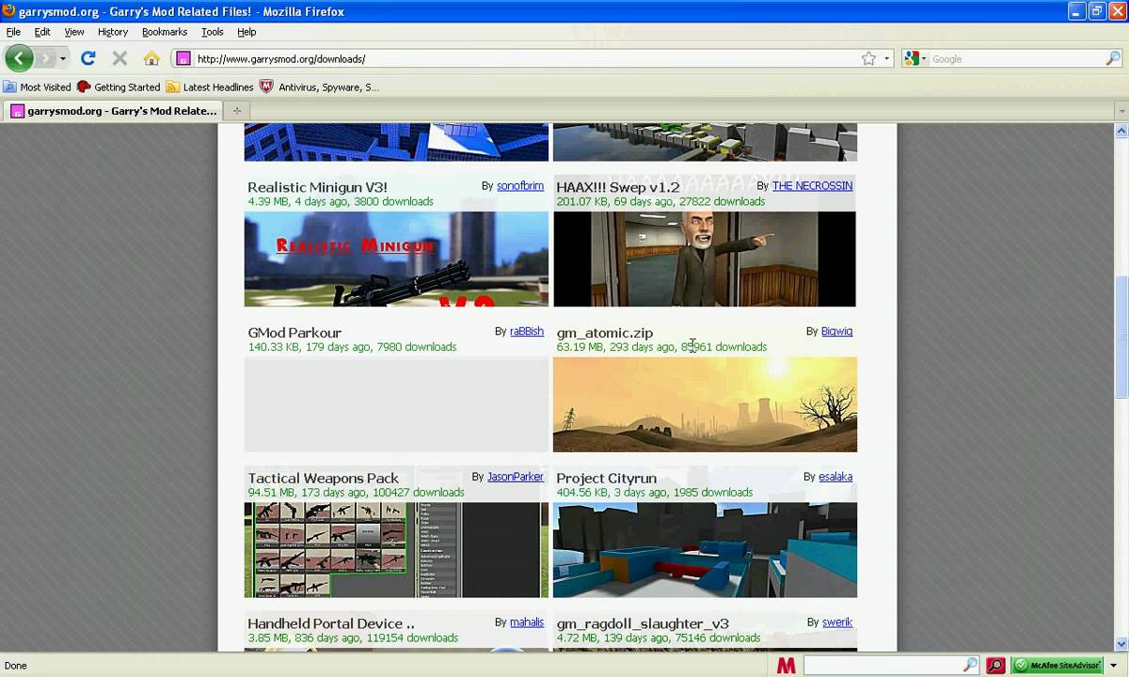The height and width of the screenshot is (677, 1129).
Task: Click the vertical scrollbar thumb
Action: 1121,336
